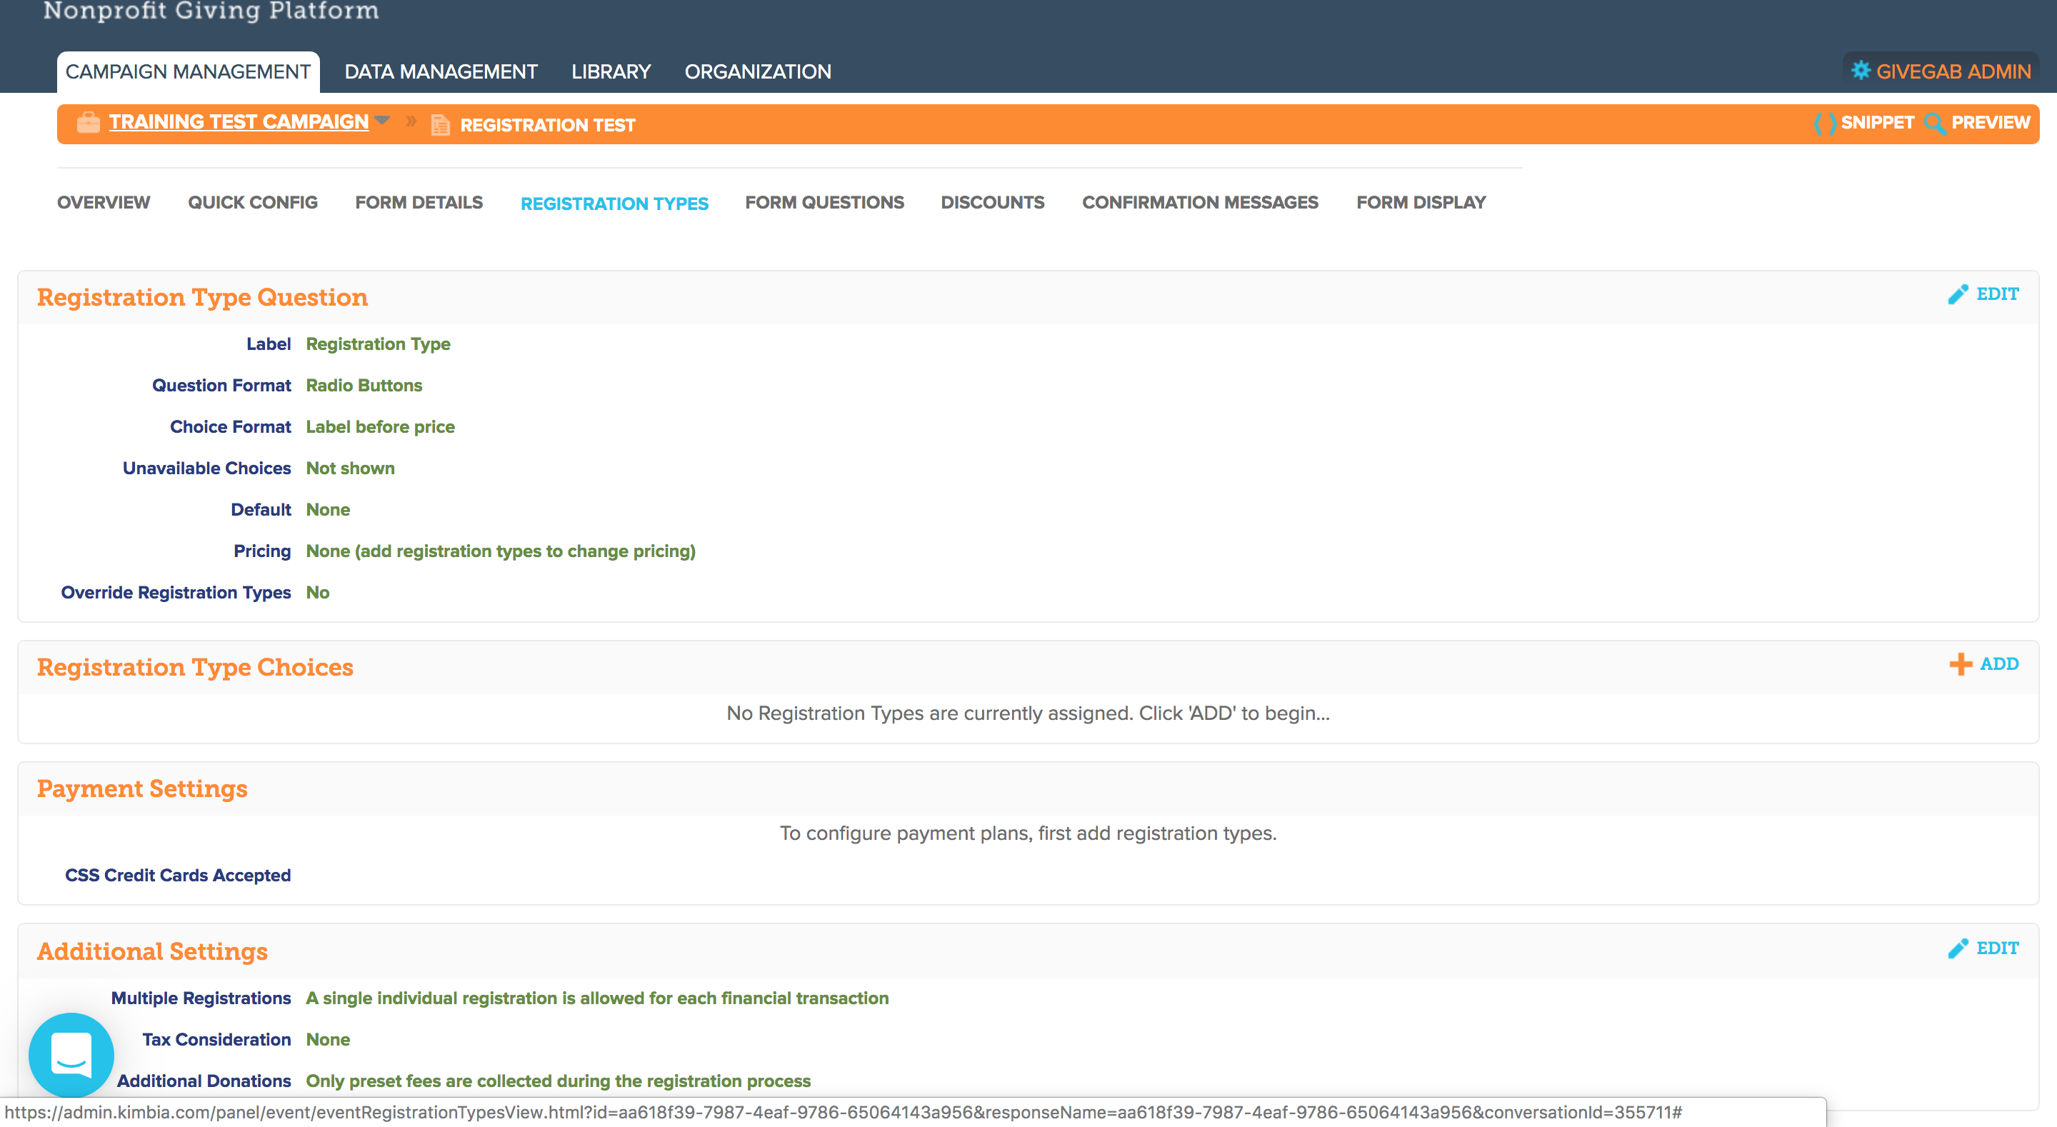Switch to Campaign Management tab
Viewport: 2057px width, 1127px height.
pos(188,72)
